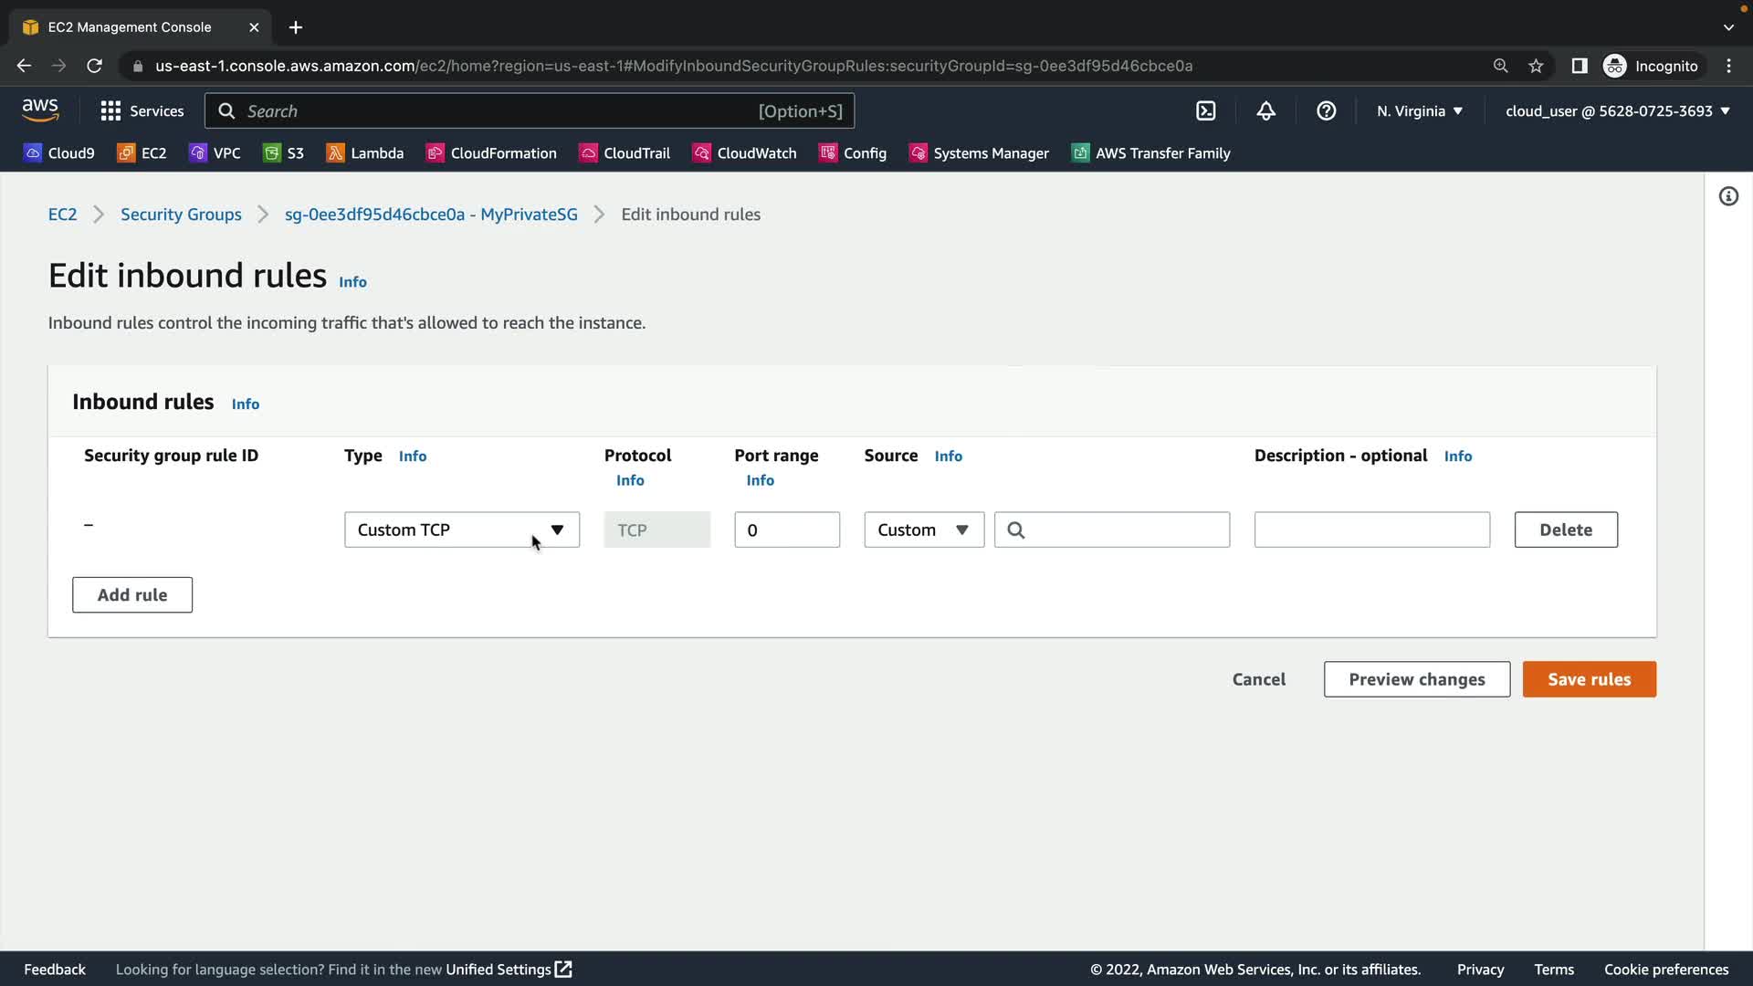This screenshot has width=1753, height=986.
Task: Open the cloud_user account menu
Action: [x=1617, y=111]
